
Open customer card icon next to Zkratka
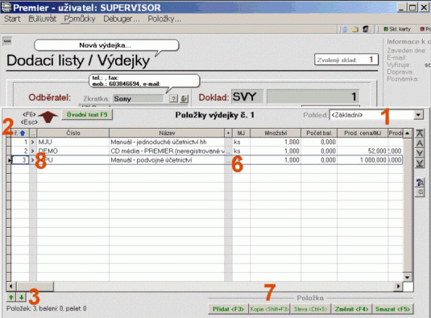[184, 98]
